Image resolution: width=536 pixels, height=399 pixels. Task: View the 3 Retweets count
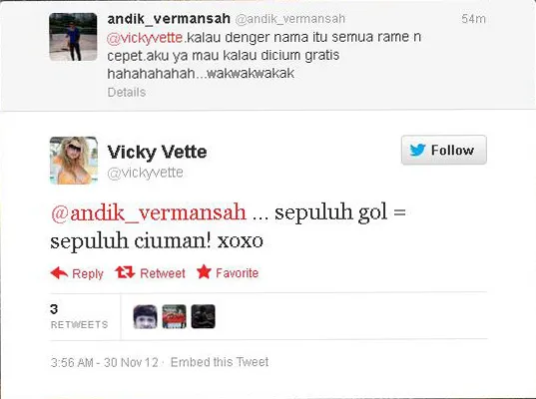click(x=79, y=316)
